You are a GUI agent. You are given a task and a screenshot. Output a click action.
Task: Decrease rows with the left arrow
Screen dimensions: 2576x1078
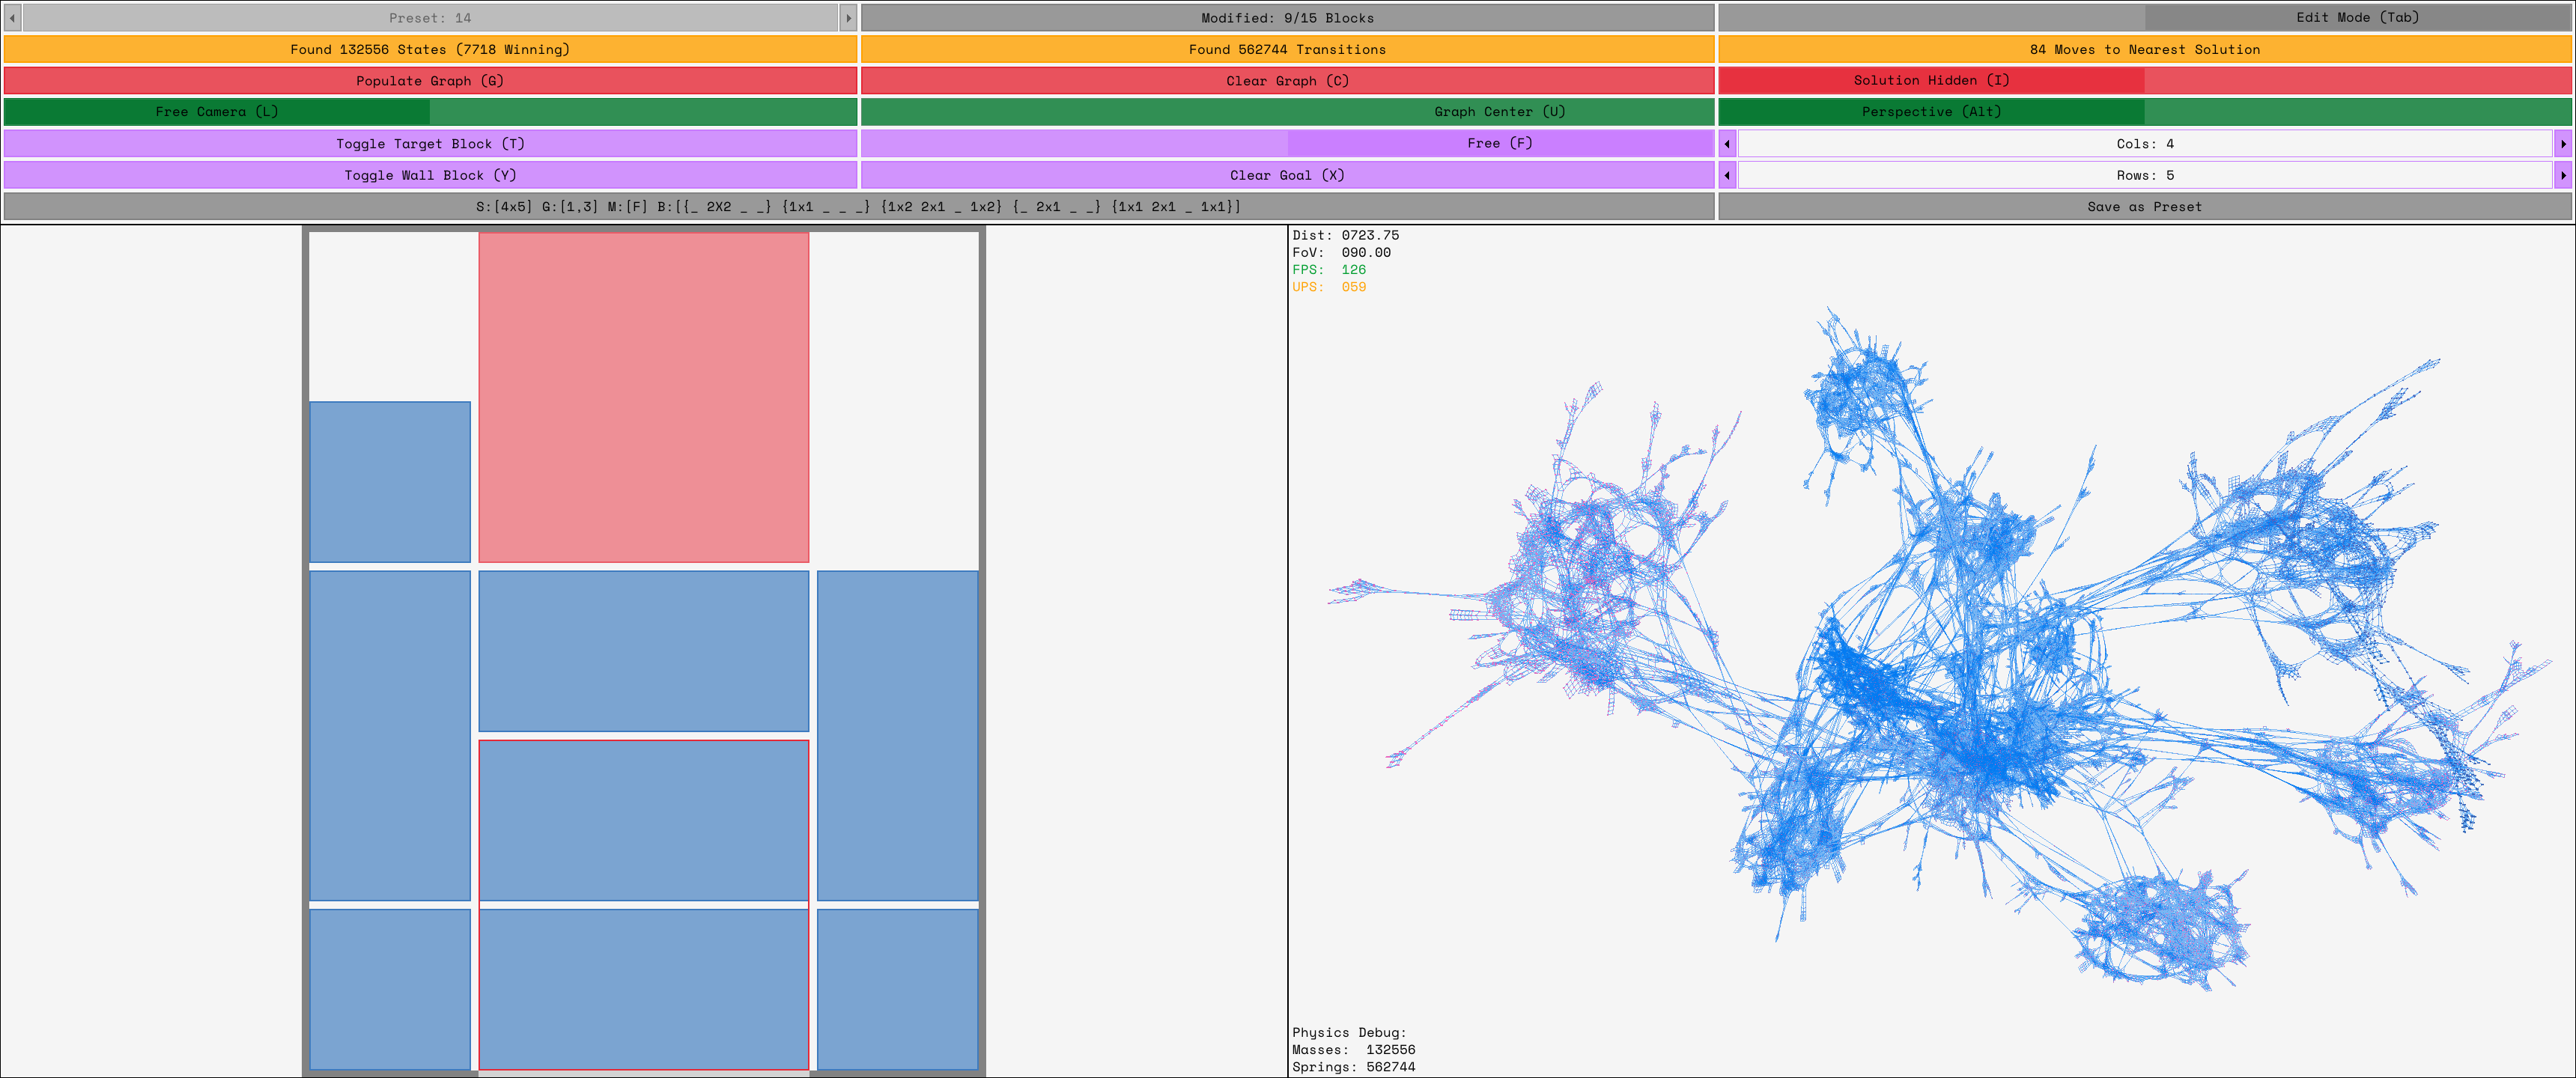[x=1727, y=175]
